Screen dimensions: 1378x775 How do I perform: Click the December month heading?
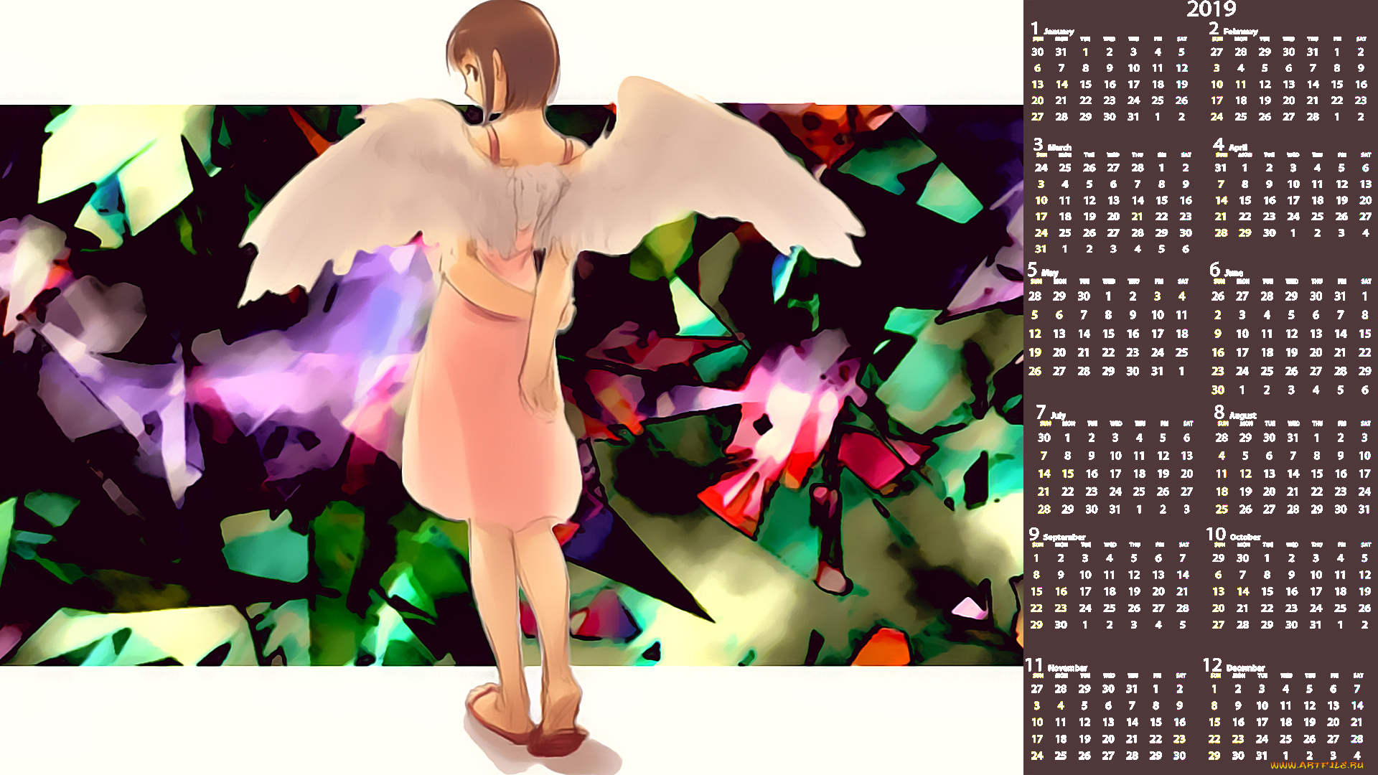coord(1245,667)
